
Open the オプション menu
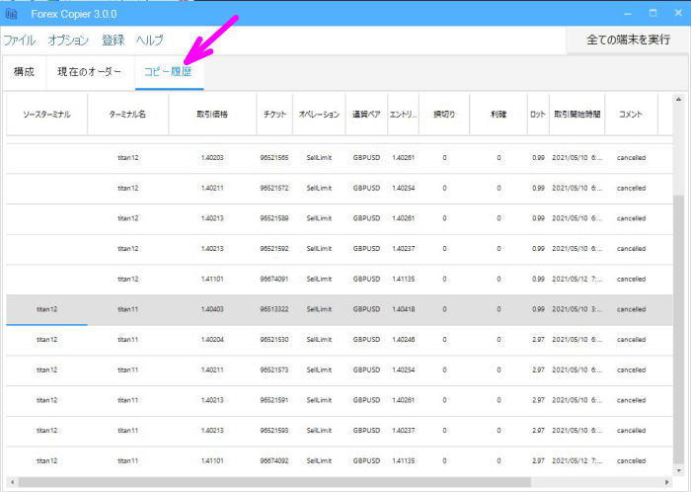(68, 41)
